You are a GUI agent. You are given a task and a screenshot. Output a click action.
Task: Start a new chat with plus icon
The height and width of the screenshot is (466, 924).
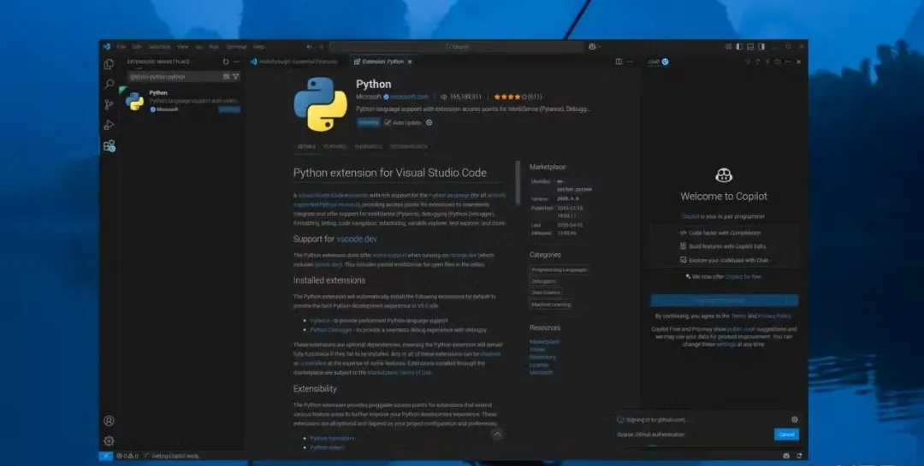767,62
